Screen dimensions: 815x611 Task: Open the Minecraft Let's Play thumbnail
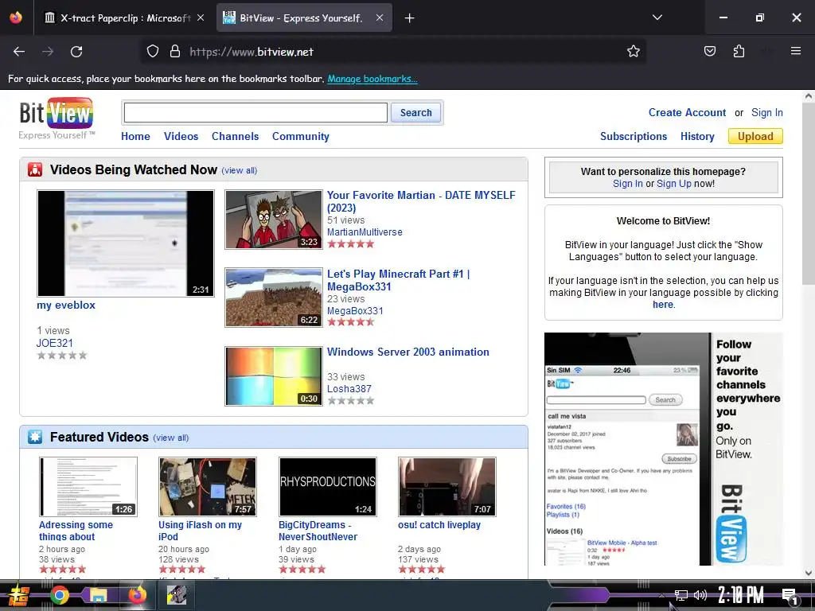(274, 298)
